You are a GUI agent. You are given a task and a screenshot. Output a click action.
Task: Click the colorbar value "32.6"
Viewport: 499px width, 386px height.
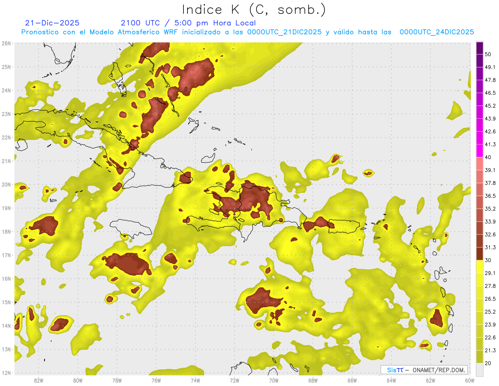click(x=490, y=234)
